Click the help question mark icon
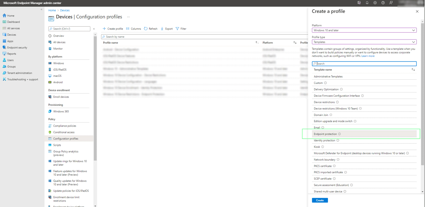The image size is (425, 207). [383, 3]
